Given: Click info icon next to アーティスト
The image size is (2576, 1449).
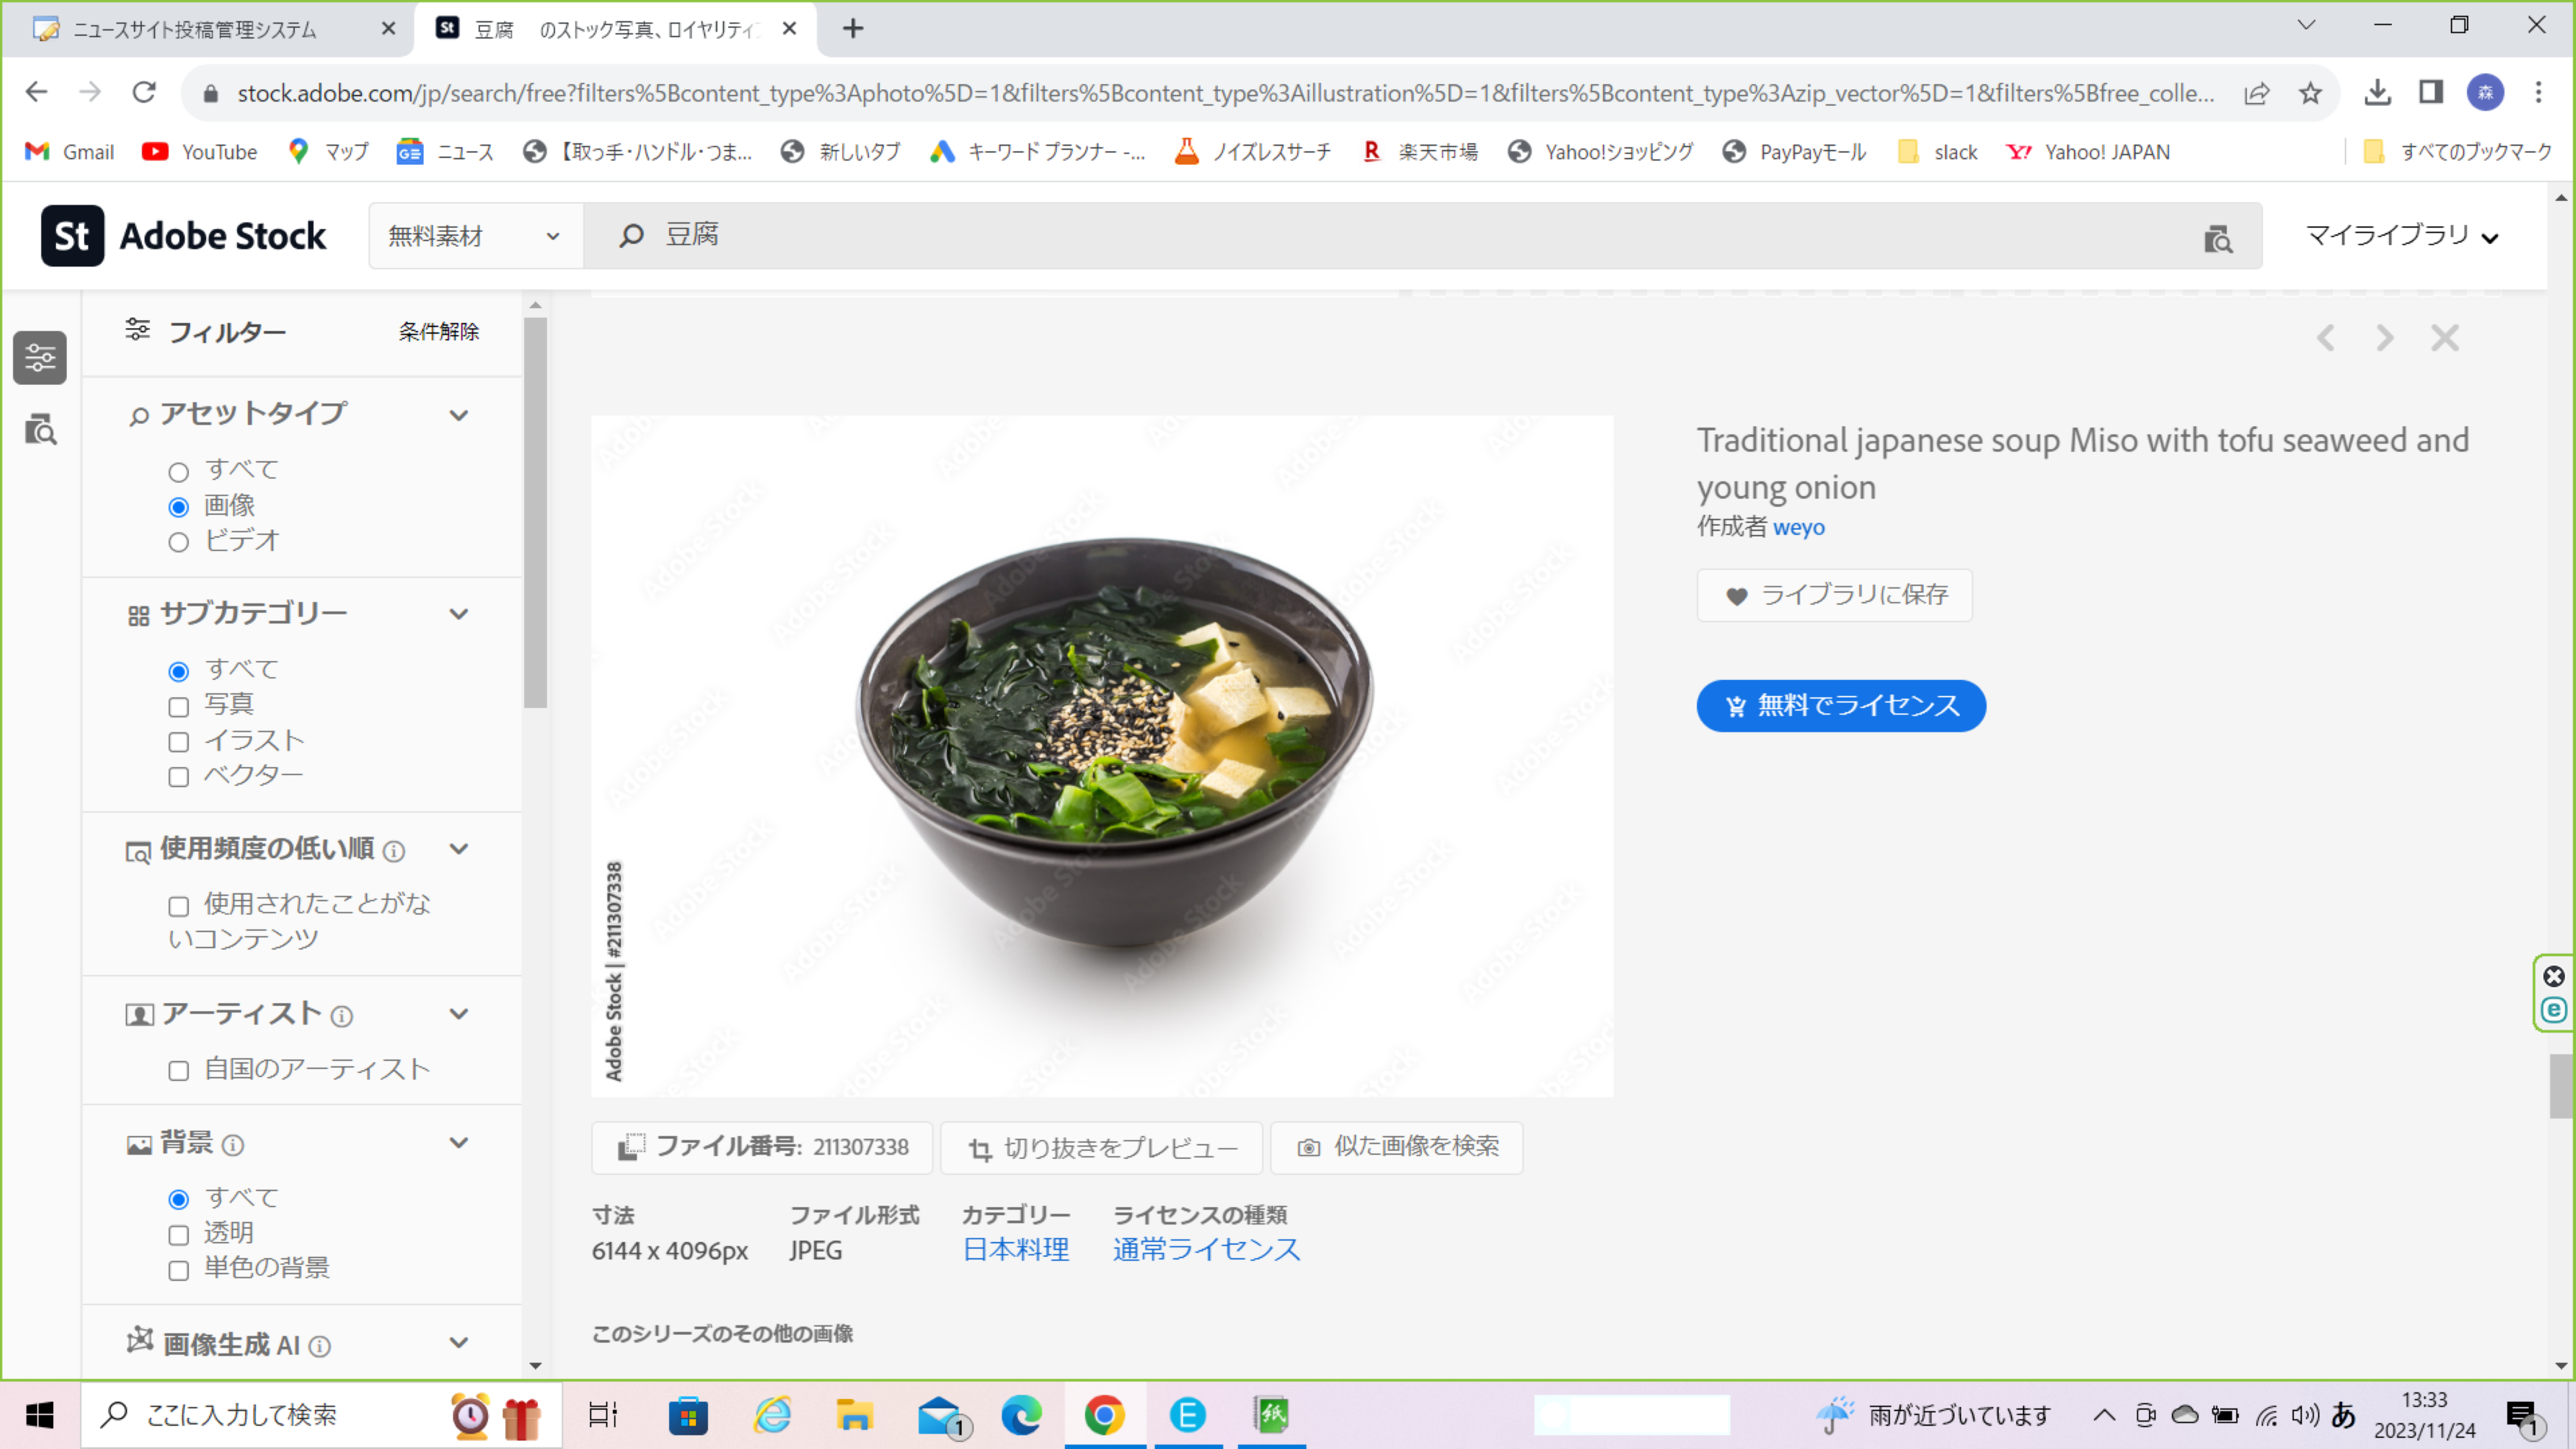Looking at the screenshot, I should pyautogui.click(x=342, y=1017).
